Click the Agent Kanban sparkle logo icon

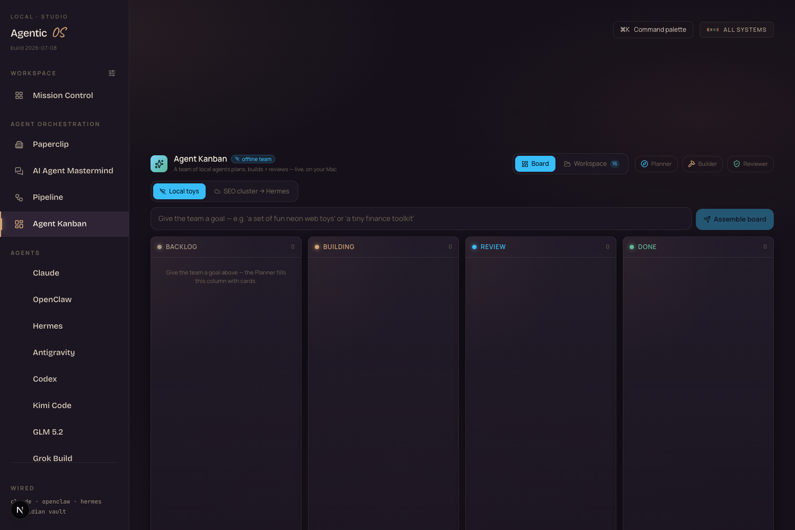coord(159,164)
